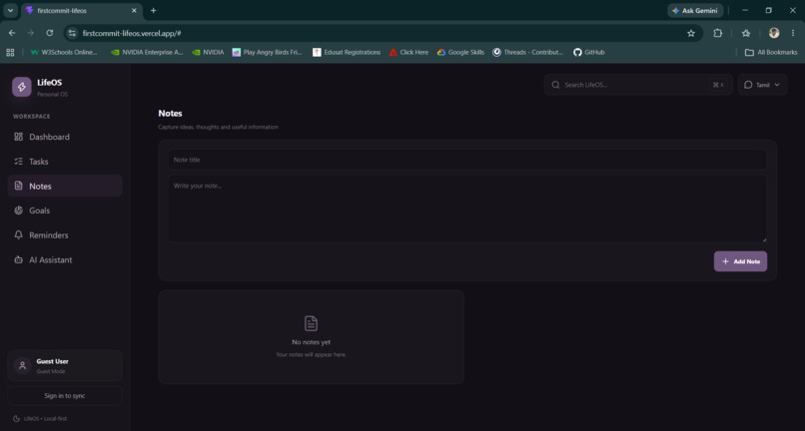Open Play Angry Birds bookmark
The width and height of the screenshot is (805, 431).
268,52
